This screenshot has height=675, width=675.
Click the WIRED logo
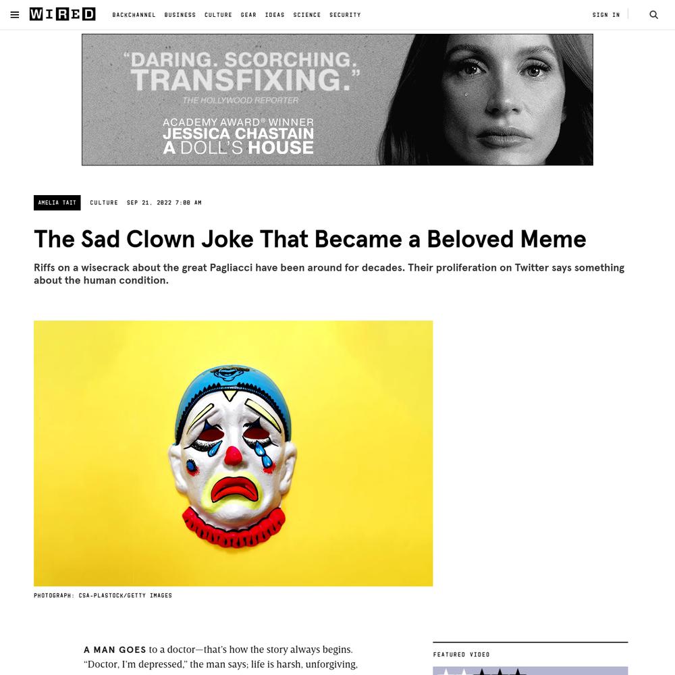coord(62,14)
